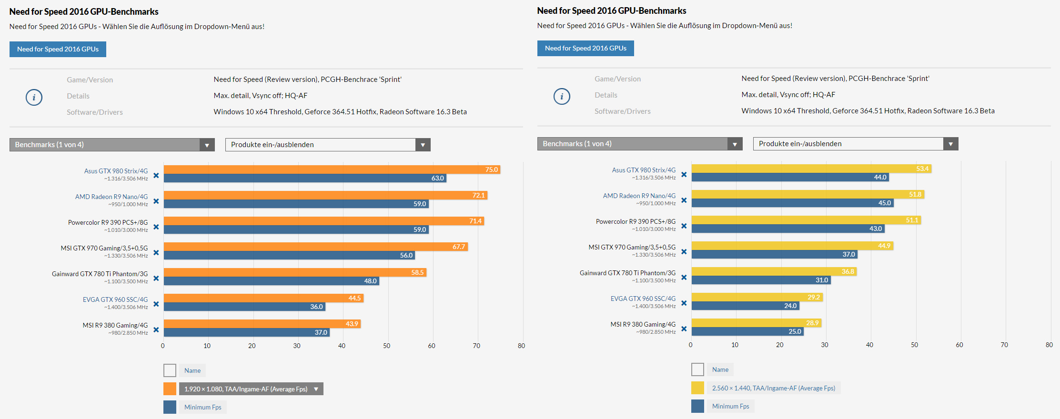Click the 72.1 fps orange bar
This screenshot has width=1060, height=419.
(x=326, y=195)
